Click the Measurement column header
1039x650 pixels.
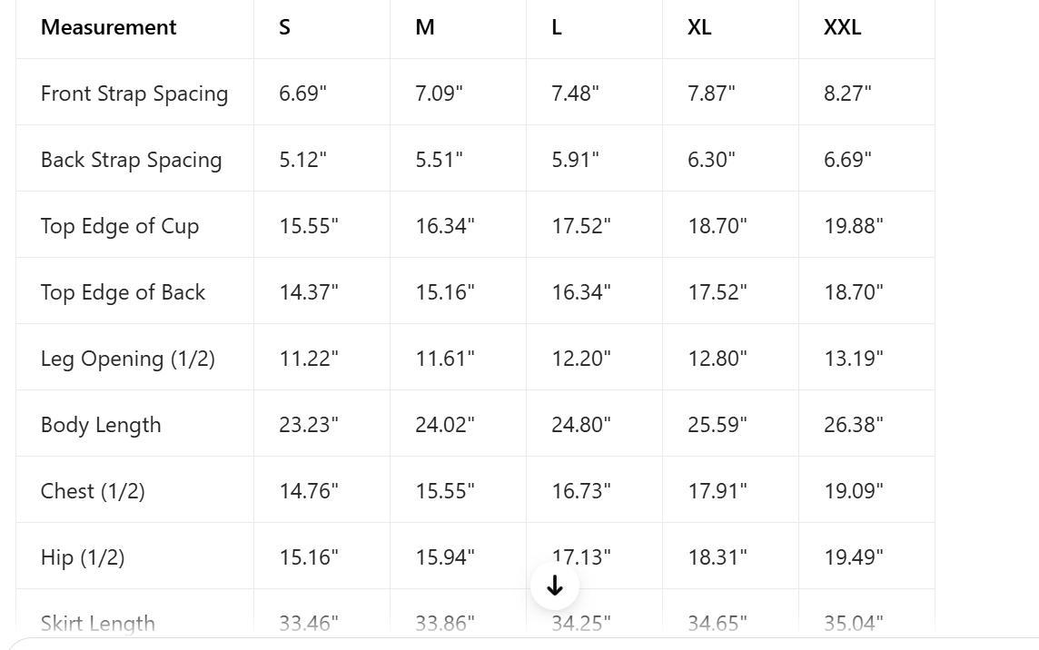[x=108, y=27]
